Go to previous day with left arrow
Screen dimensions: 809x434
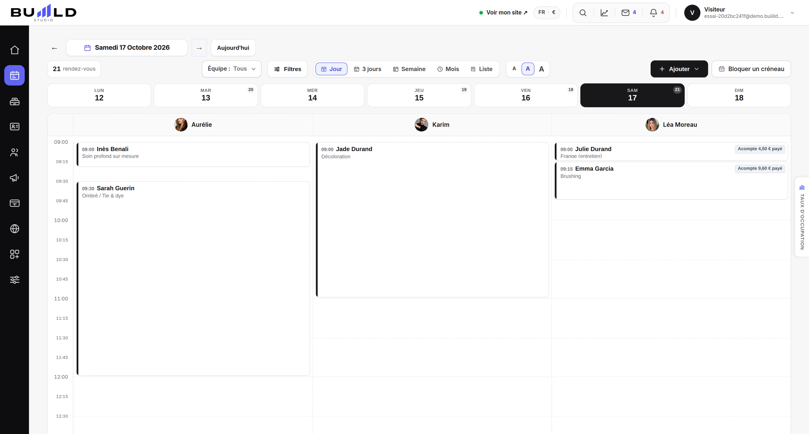tap(54, 48)
